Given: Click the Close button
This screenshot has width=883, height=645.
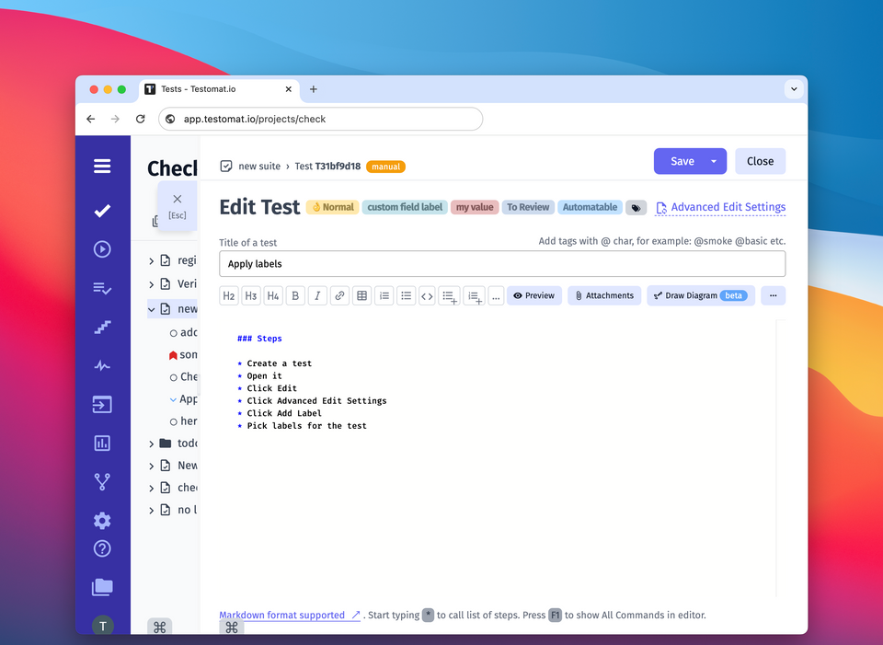Looking at the screenshot, I should click(x=760, y=161).
